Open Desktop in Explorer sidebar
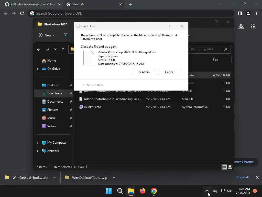Viewport: 262px width, 197px height. tap(50, 85)
